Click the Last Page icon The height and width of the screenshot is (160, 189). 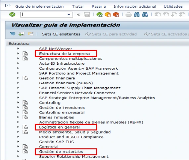pos(182,15)
